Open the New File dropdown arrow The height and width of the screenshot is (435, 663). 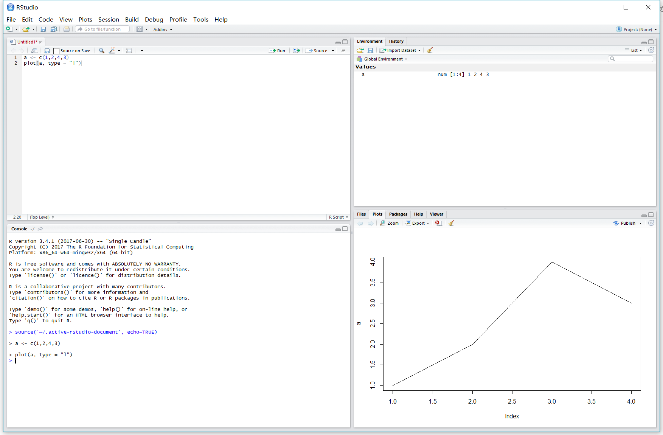(x=16, y=30)
